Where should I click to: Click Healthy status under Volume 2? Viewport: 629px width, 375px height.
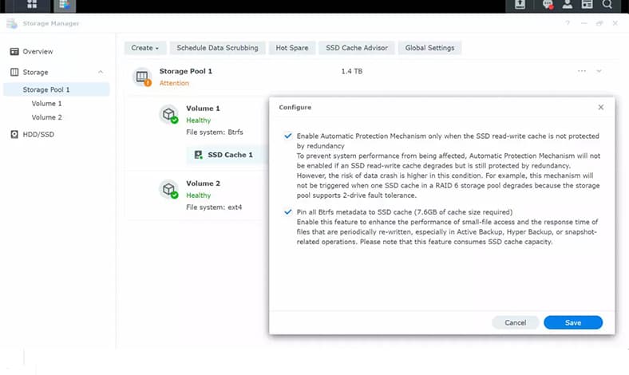coord(198,195)
